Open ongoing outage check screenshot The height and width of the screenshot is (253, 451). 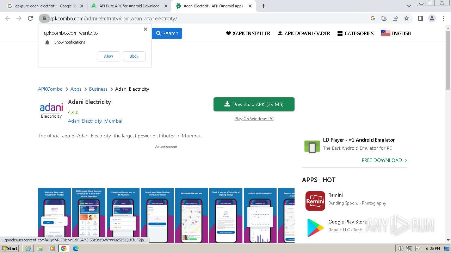pyautogui.click(x=225, y=215)
